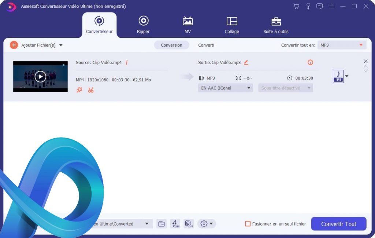
Task: Switch to the Convertisseur tab
Action: tap(99, 25)
